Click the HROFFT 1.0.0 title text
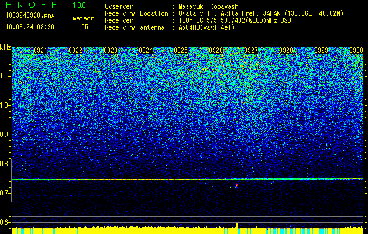 click(x=46, y=5)
